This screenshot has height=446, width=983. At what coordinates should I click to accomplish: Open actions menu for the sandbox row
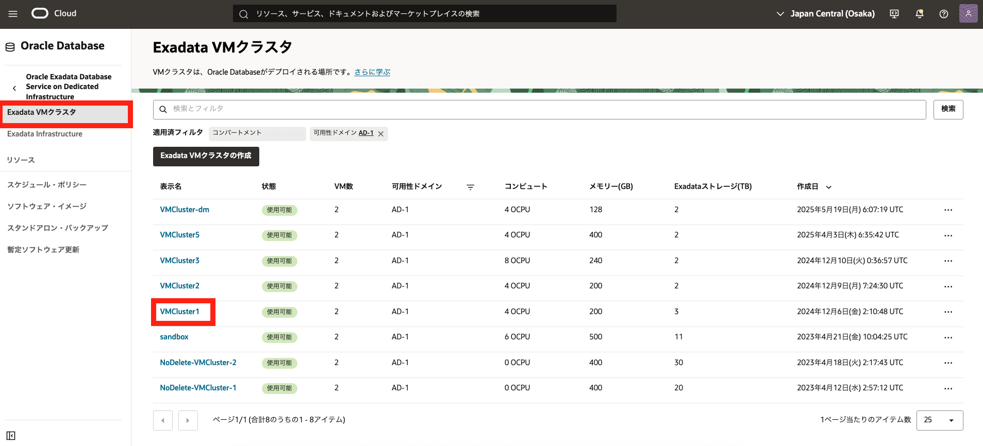click(948, 337)
